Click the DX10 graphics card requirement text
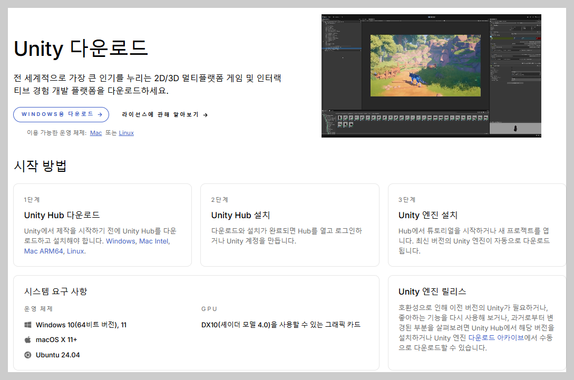The image size is (574, 380). pos(281,325)
